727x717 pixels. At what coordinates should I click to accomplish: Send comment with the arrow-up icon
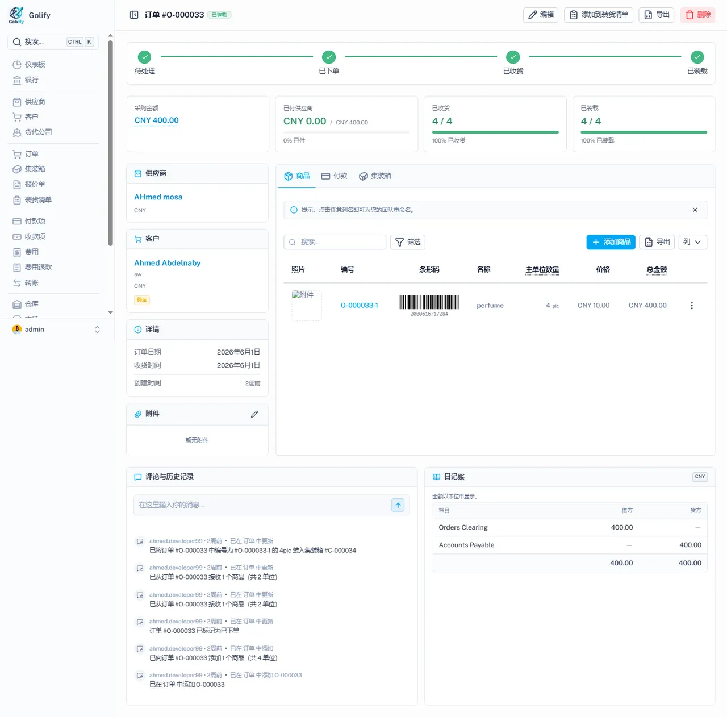tap(398, 505)
